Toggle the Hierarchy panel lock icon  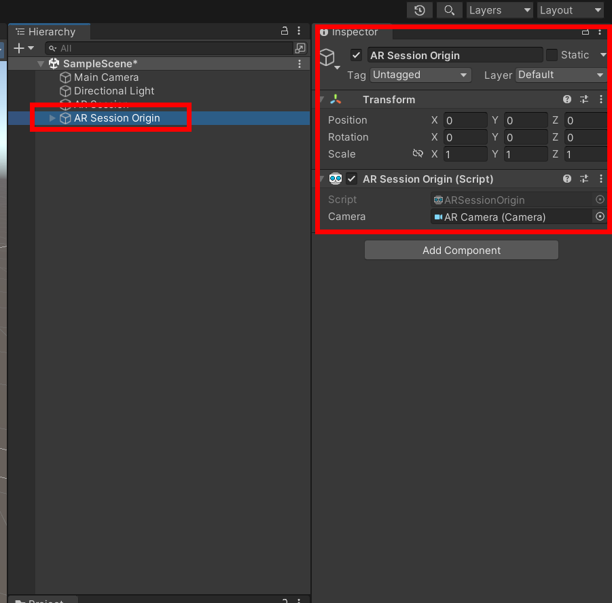coord(285,31)
